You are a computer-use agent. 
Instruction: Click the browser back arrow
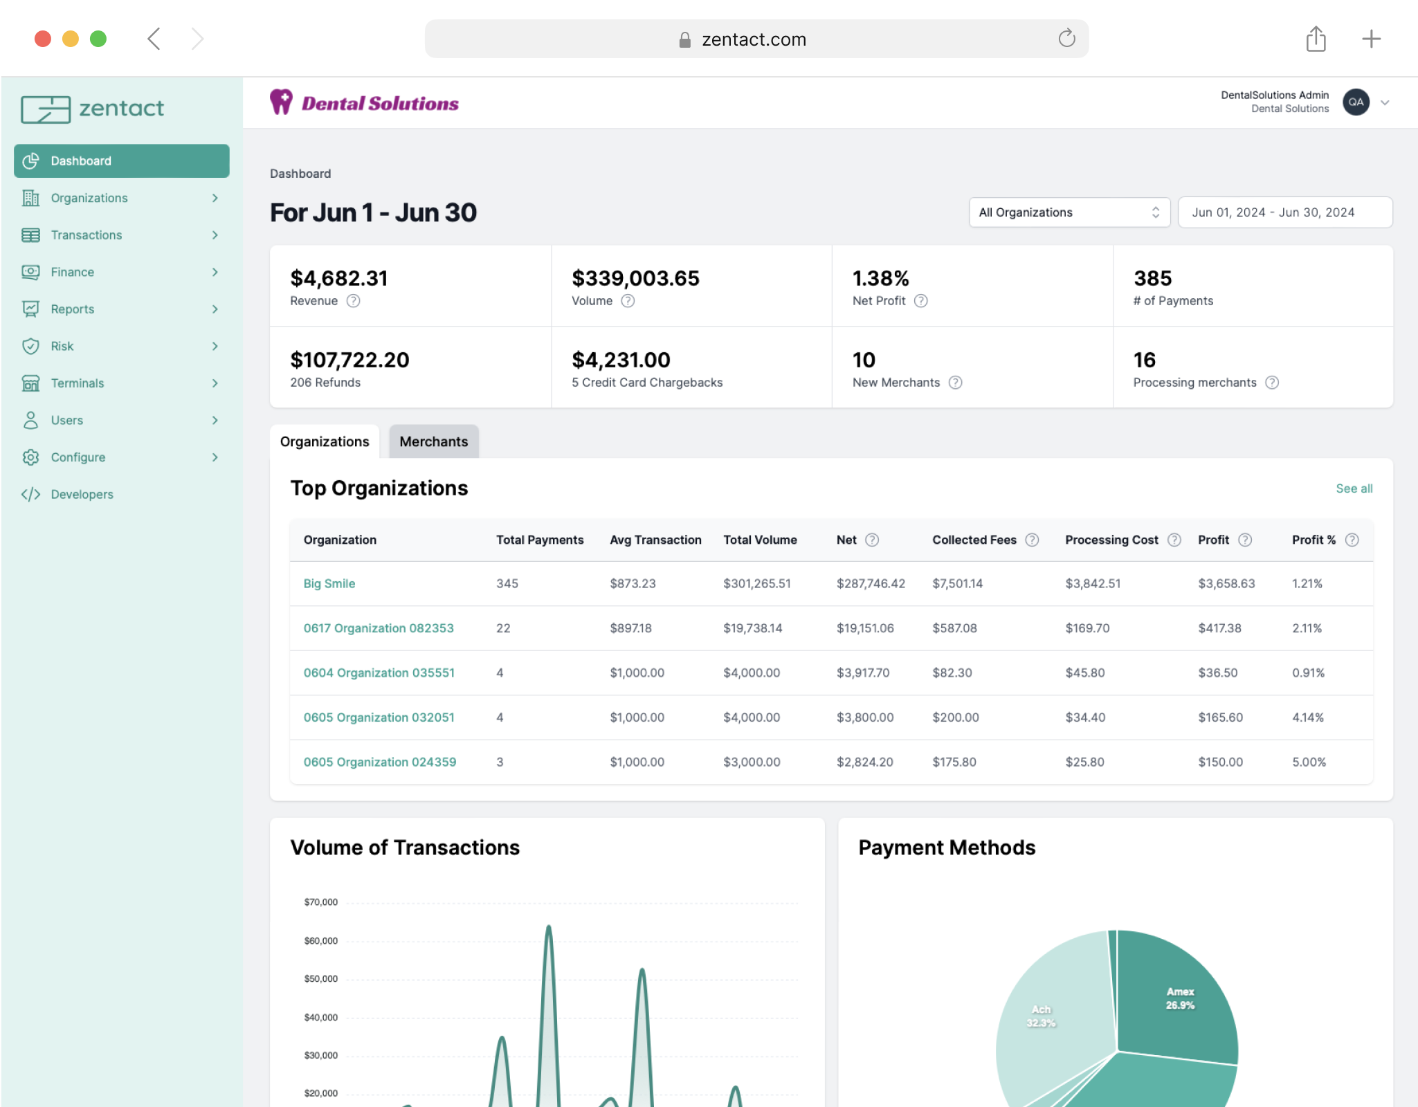pyautogui.click(x=154, y=39)
